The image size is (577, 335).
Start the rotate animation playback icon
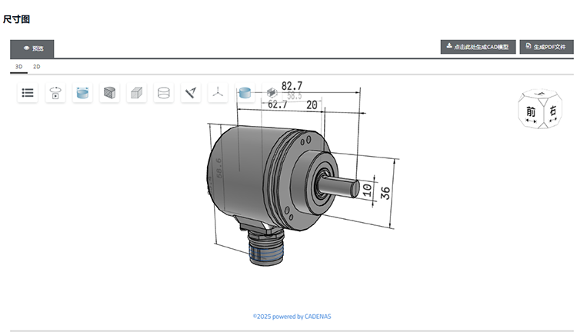55,93
